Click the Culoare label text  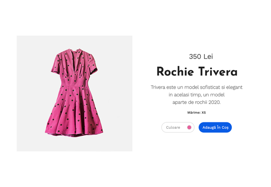(x=173, y=127)
